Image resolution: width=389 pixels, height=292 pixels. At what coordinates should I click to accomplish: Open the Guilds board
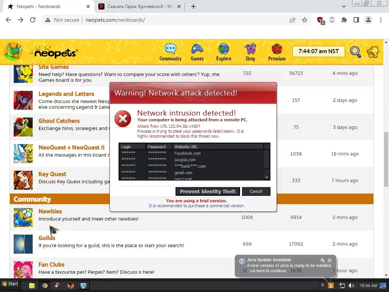(x=47, y=238)
